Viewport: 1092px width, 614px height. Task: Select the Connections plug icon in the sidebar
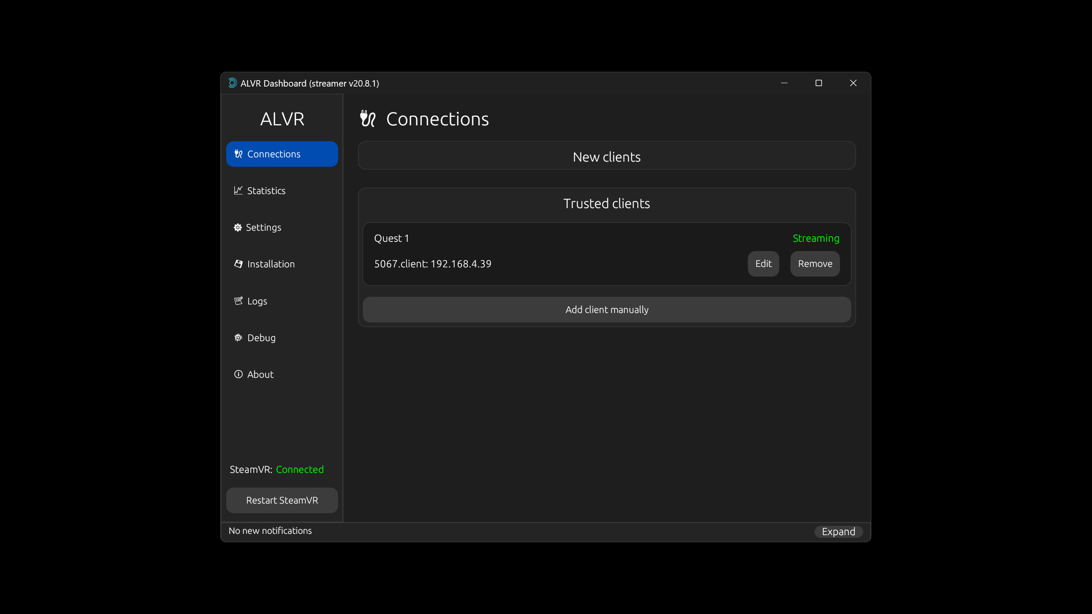click(x=238, y=154)
